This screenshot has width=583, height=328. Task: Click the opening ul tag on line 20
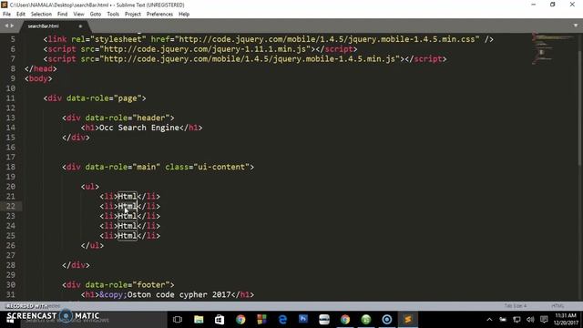point(90,187)
